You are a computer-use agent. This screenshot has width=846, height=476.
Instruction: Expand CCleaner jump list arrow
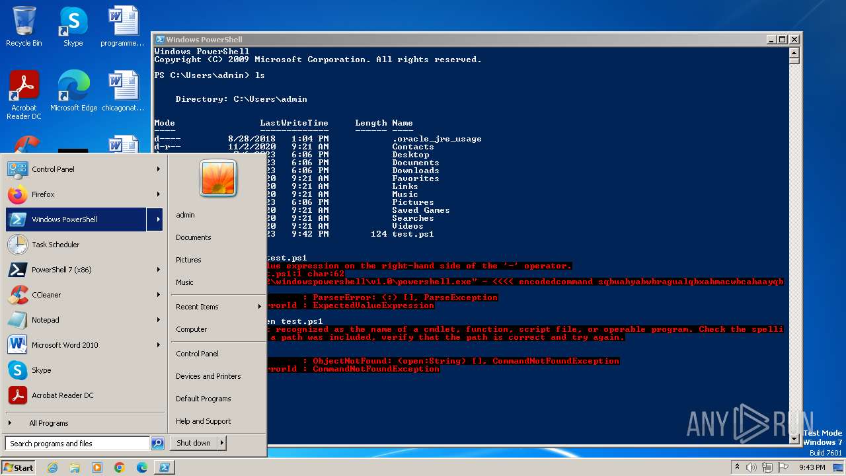pyautogui.click(x=158, y=295)
